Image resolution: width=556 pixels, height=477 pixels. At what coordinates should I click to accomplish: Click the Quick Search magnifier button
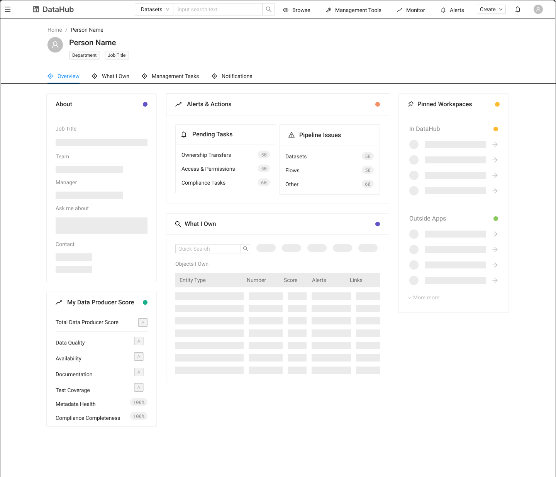pos(246,249)
